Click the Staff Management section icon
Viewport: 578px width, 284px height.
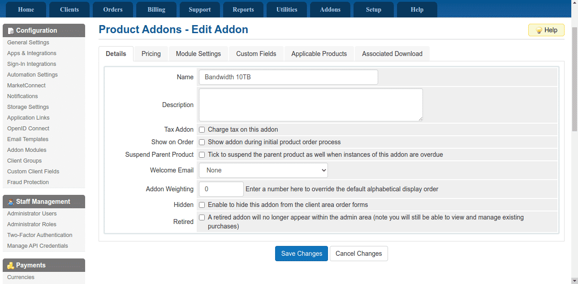coord(11,202)
